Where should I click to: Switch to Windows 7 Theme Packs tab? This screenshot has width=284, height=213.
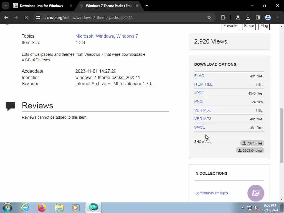coord(109,6)
